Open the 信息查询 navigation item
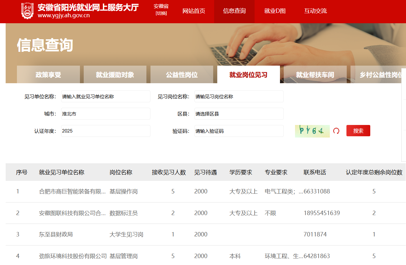406x265 pixels. pyautogui.click(x=234, y=11)
